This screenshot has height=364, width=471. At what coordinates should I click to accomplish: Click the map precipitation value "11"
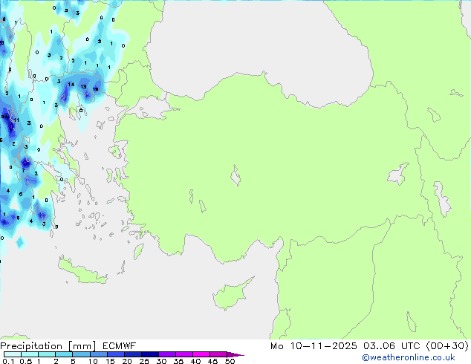tap(16, 120)
